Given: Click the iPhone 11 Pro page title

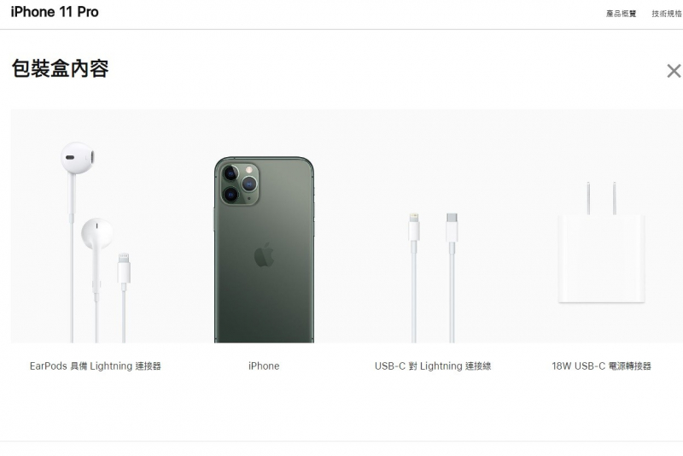Looking at the screenshot, I should [x=55, y=12].
